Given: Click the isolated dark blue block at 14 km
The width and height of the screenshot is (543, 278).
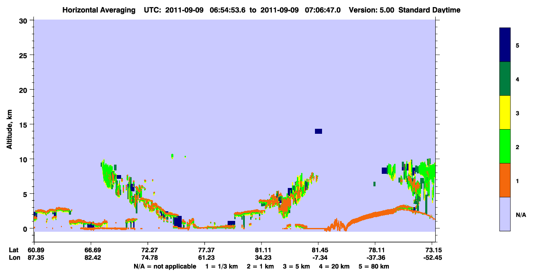Looking at the screenshot, I should (318, 131).
